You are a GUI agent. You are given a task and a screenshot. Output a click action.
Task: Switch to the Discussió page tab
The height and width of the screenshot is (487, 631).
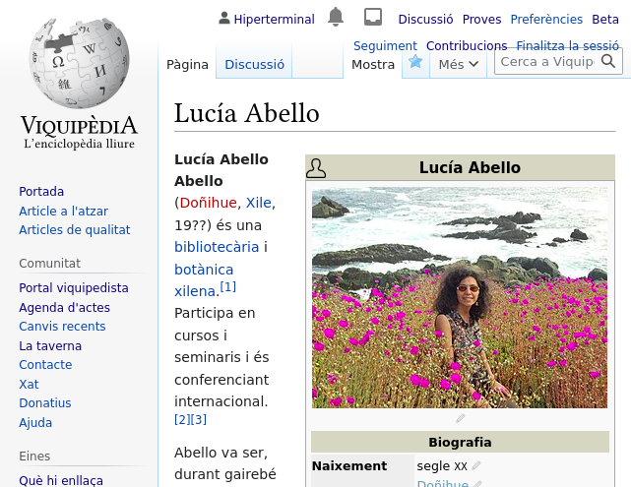click(x=254, y=64)
